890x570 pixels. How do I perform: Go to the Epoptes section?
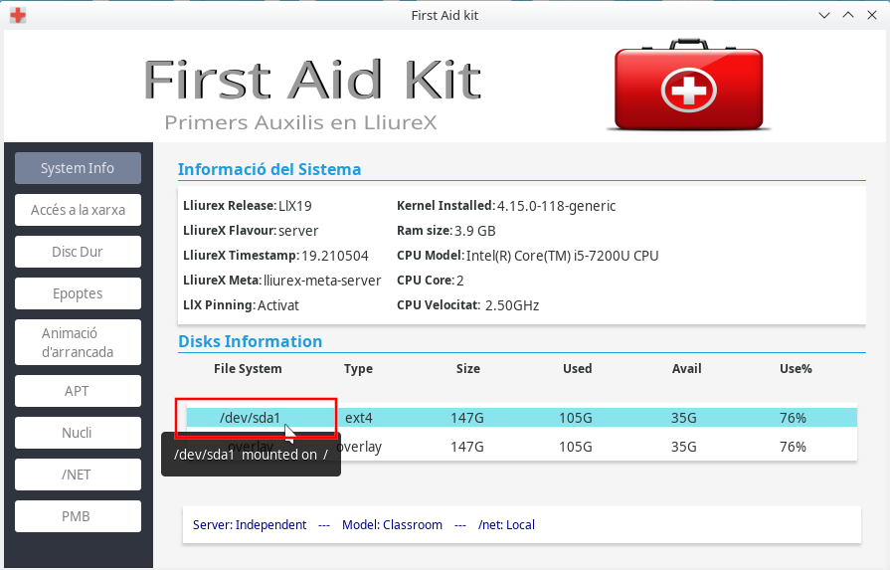point(78,293)
